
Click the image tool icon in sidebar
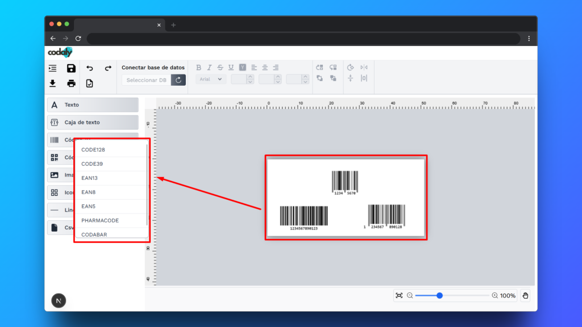tap(55, 175)
